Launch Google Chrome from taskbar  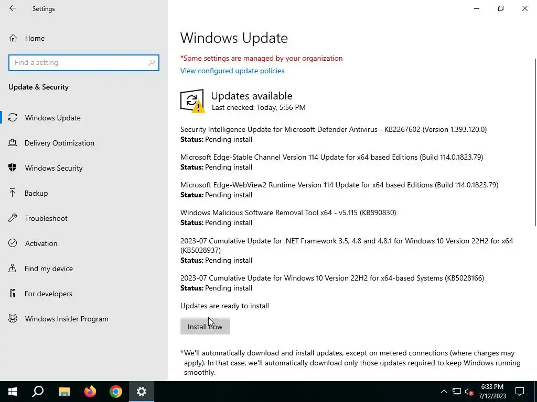[x=116, y=392]
